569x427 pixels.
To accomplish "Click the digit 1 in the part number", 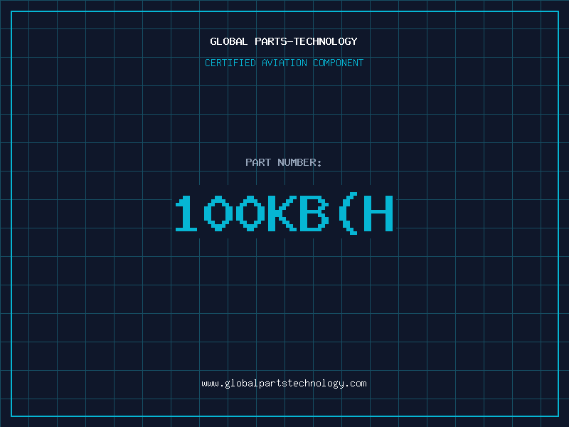I will click(186, 213).
